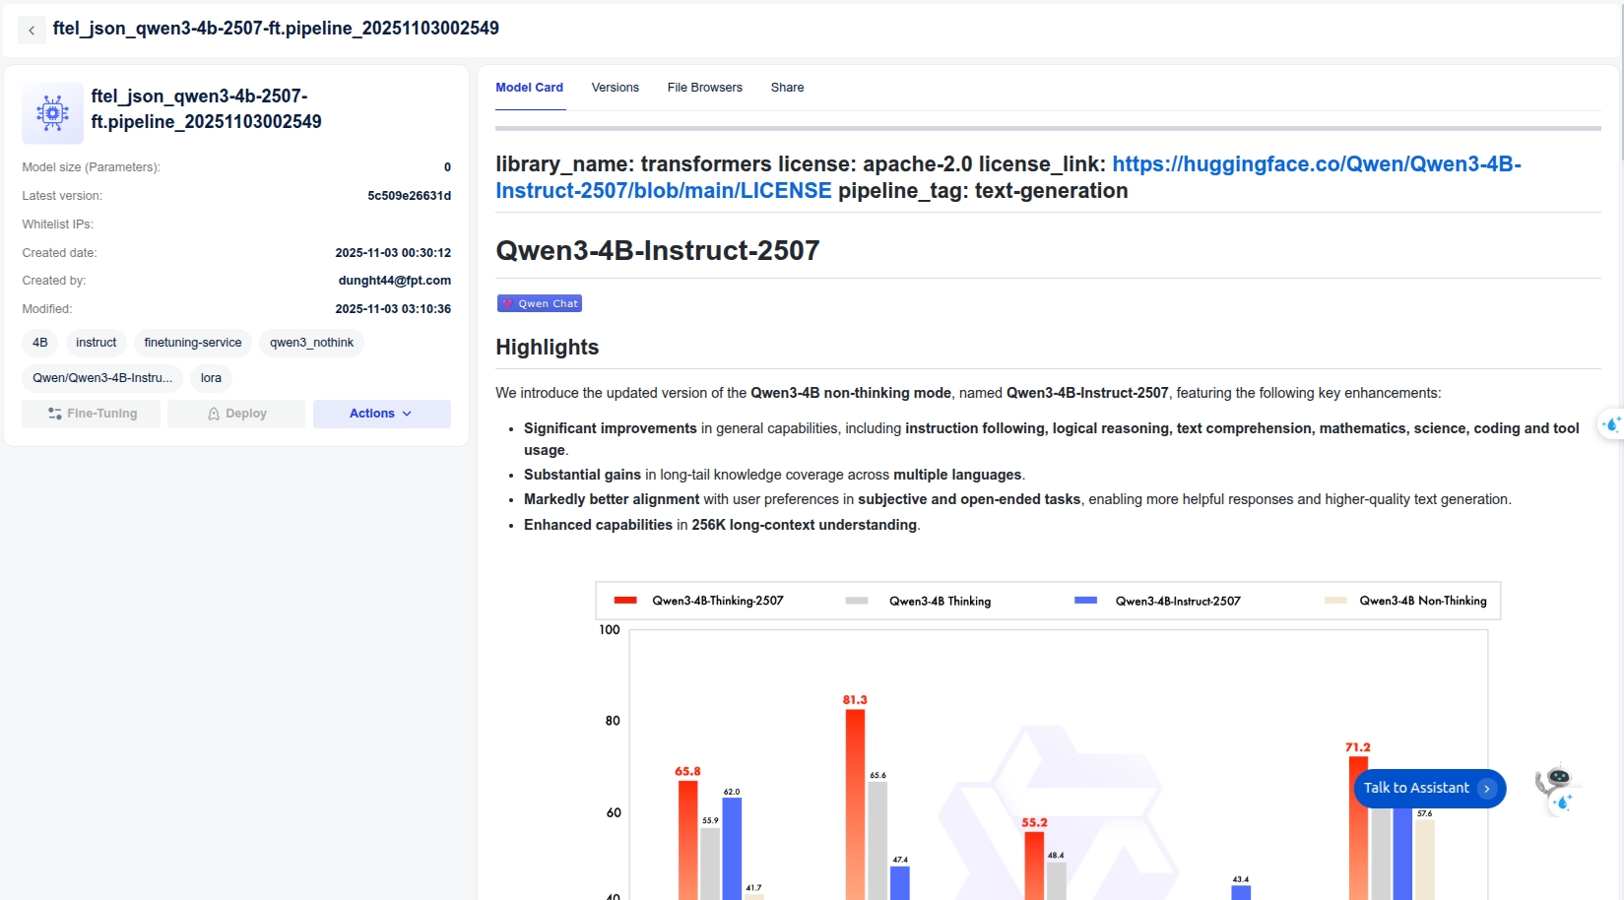Click the model chip icon thumbnail
Viewport: 1624px width, 900px height.
point(52,113)
